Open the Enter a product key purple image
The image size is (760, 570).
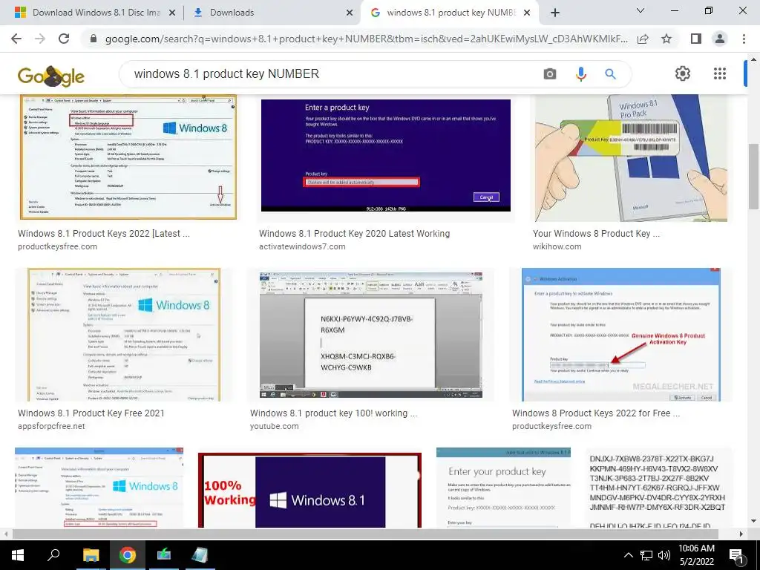pos(386,155)
